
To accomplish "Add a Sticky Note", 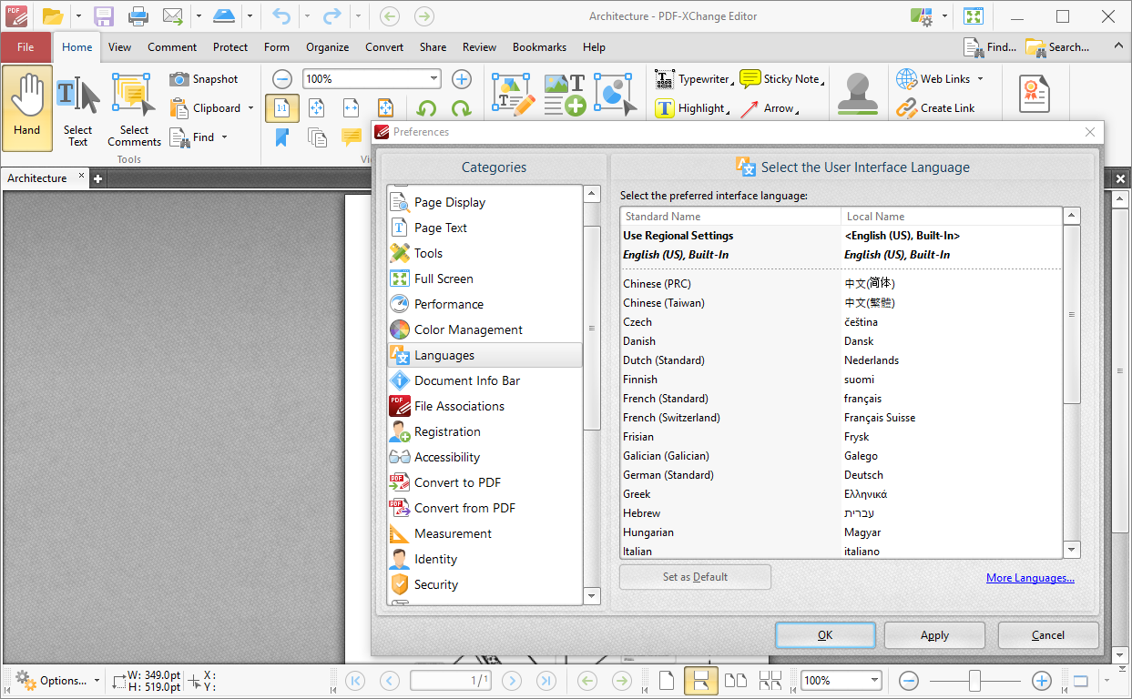I will pyautogui.click(x=780, y=79).
